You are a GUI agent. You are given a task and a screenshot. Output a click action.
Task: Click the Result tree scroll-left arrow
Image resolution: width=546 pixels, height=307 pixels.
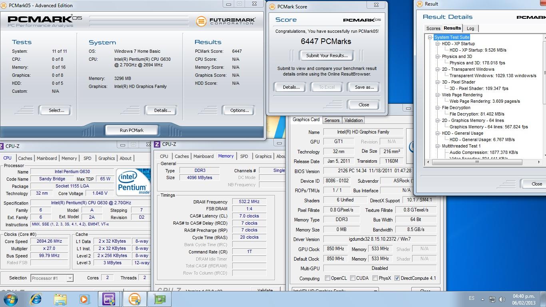pos(428,162)
